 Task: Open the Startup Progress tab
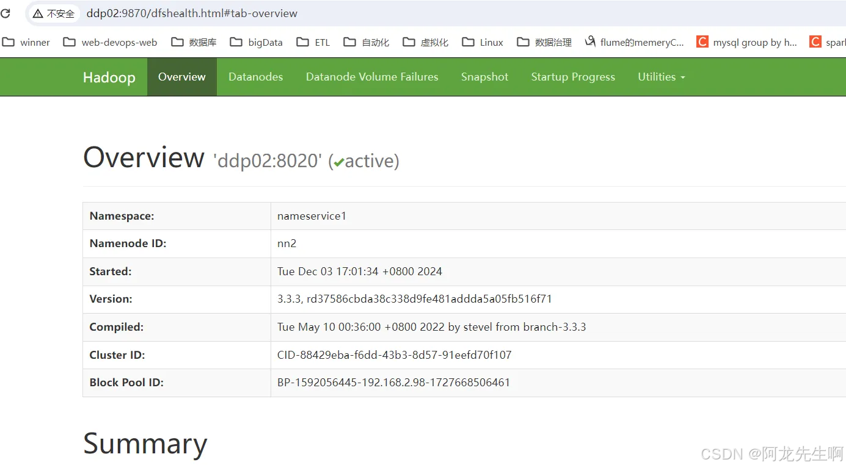click(x=573, y=77)
